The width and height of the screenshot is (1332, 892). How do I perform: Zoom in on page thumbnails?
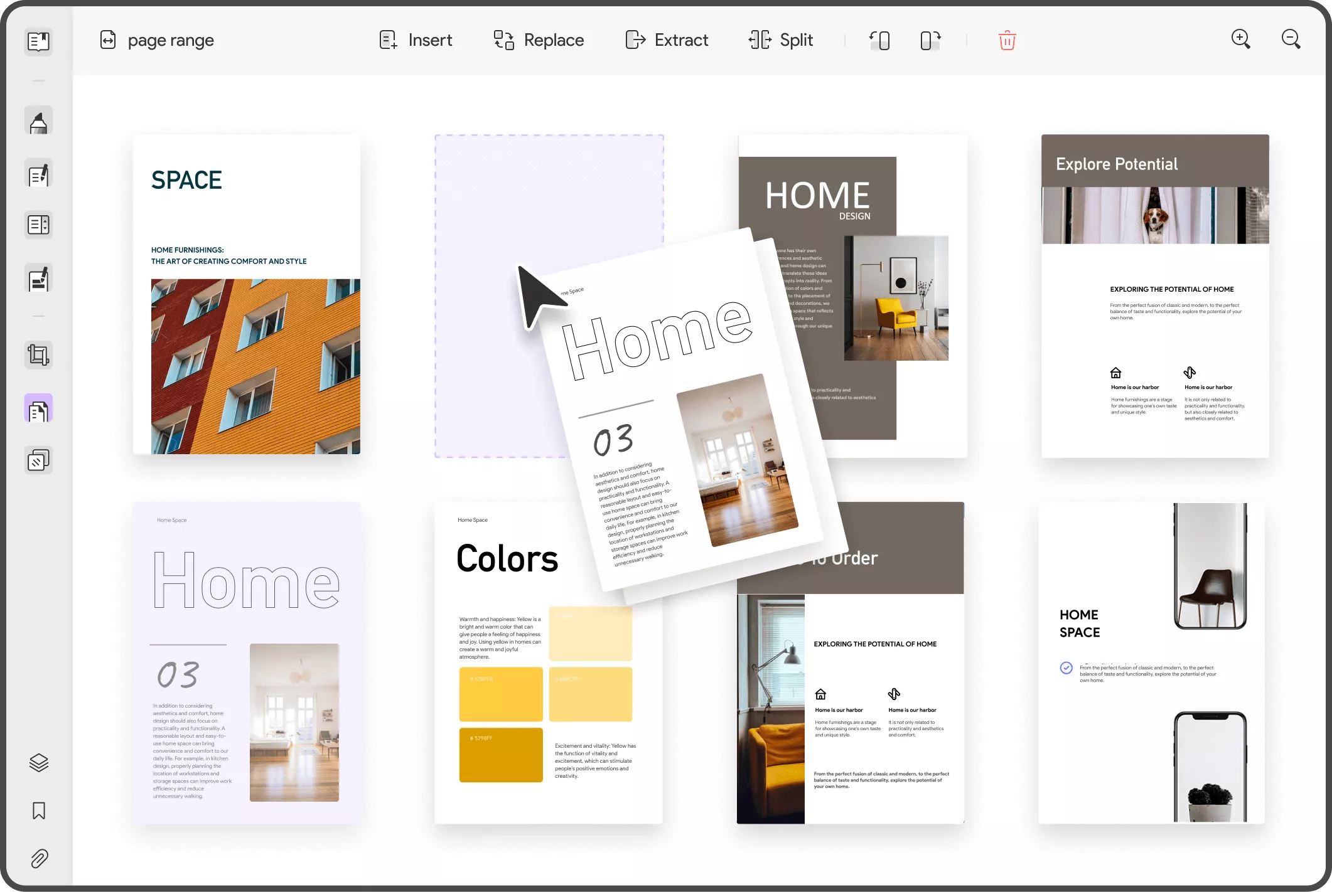tap(1240, 40)
